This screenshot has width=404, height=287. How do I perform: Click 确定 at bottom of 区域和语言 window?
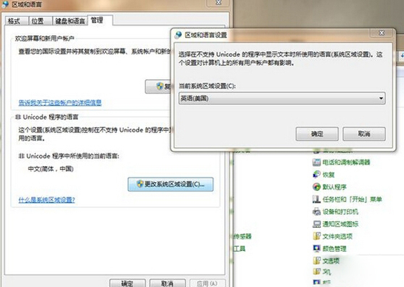click(x=127, y=283)
